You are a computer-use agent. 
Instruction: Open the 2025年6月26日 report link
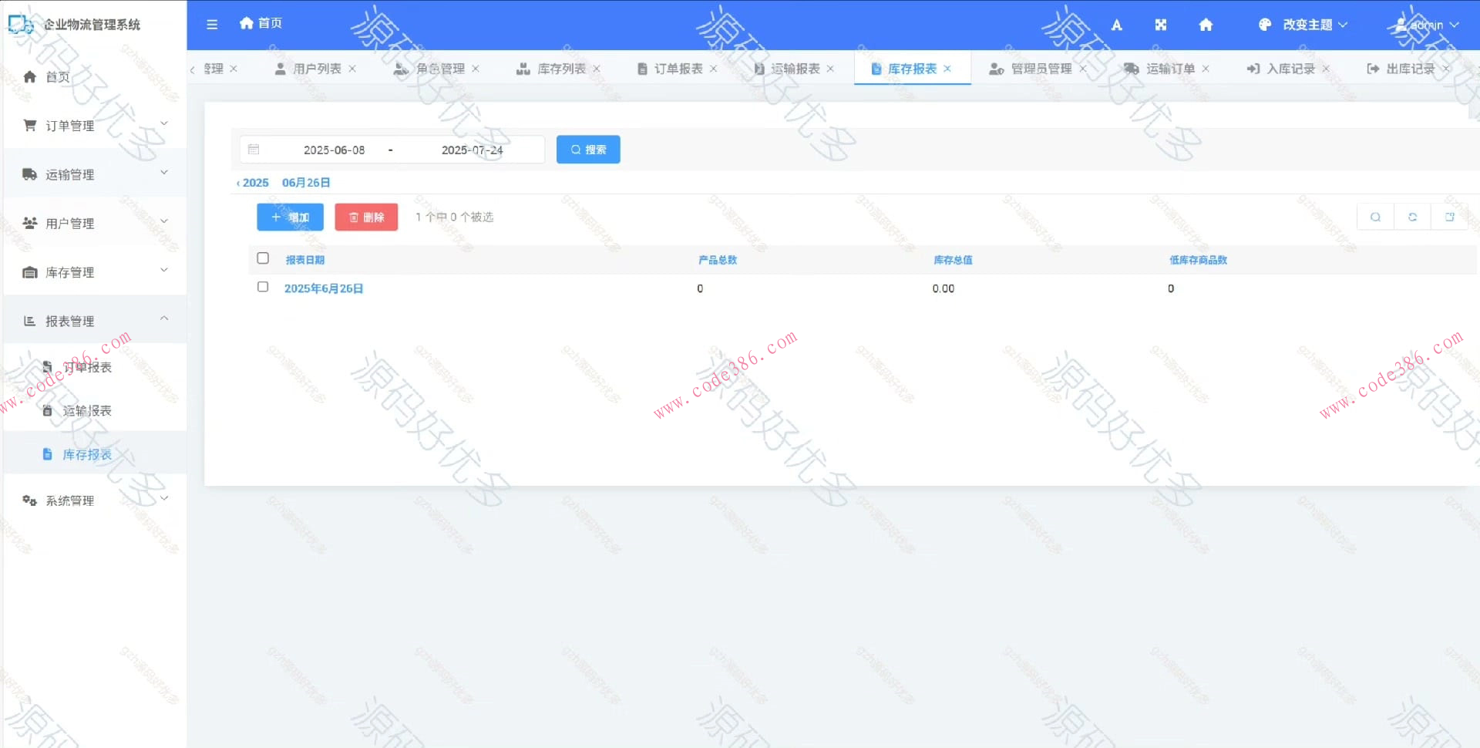click(x=324, y=288)
